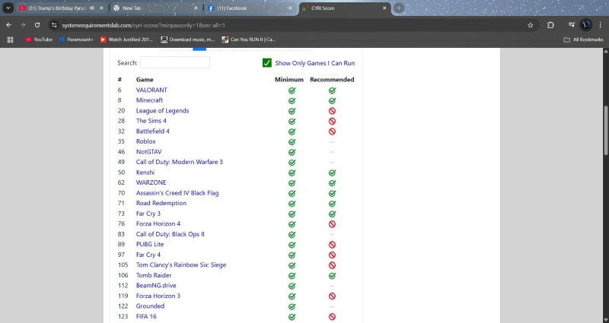Sort by the Game column header
Image resolution: width=609 pixels, height=323 pixels.
[x=145, y=80]
